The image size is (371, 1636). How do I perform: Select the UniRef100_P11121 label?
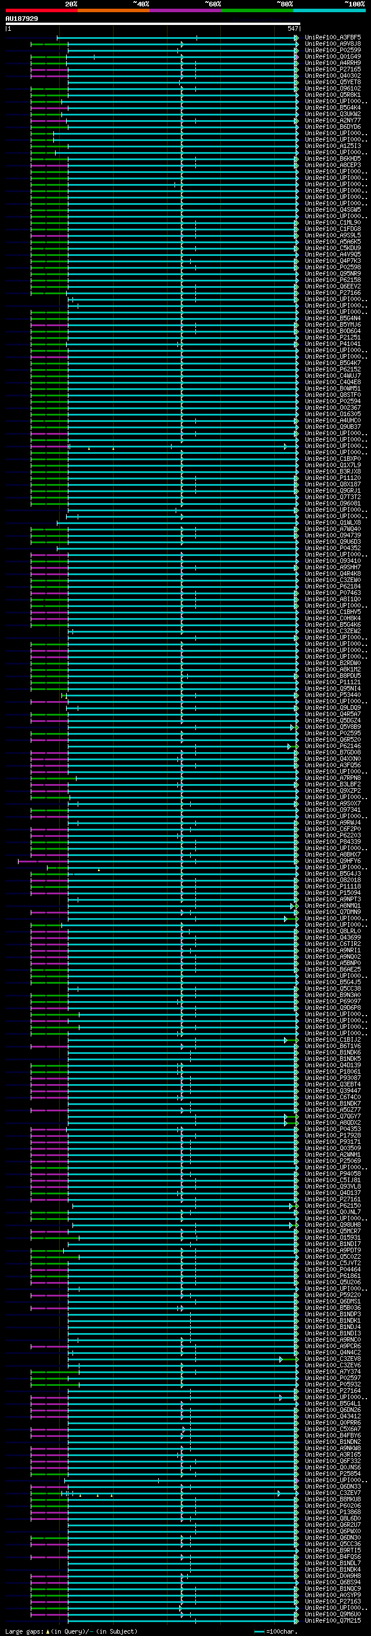pos(333,682)
